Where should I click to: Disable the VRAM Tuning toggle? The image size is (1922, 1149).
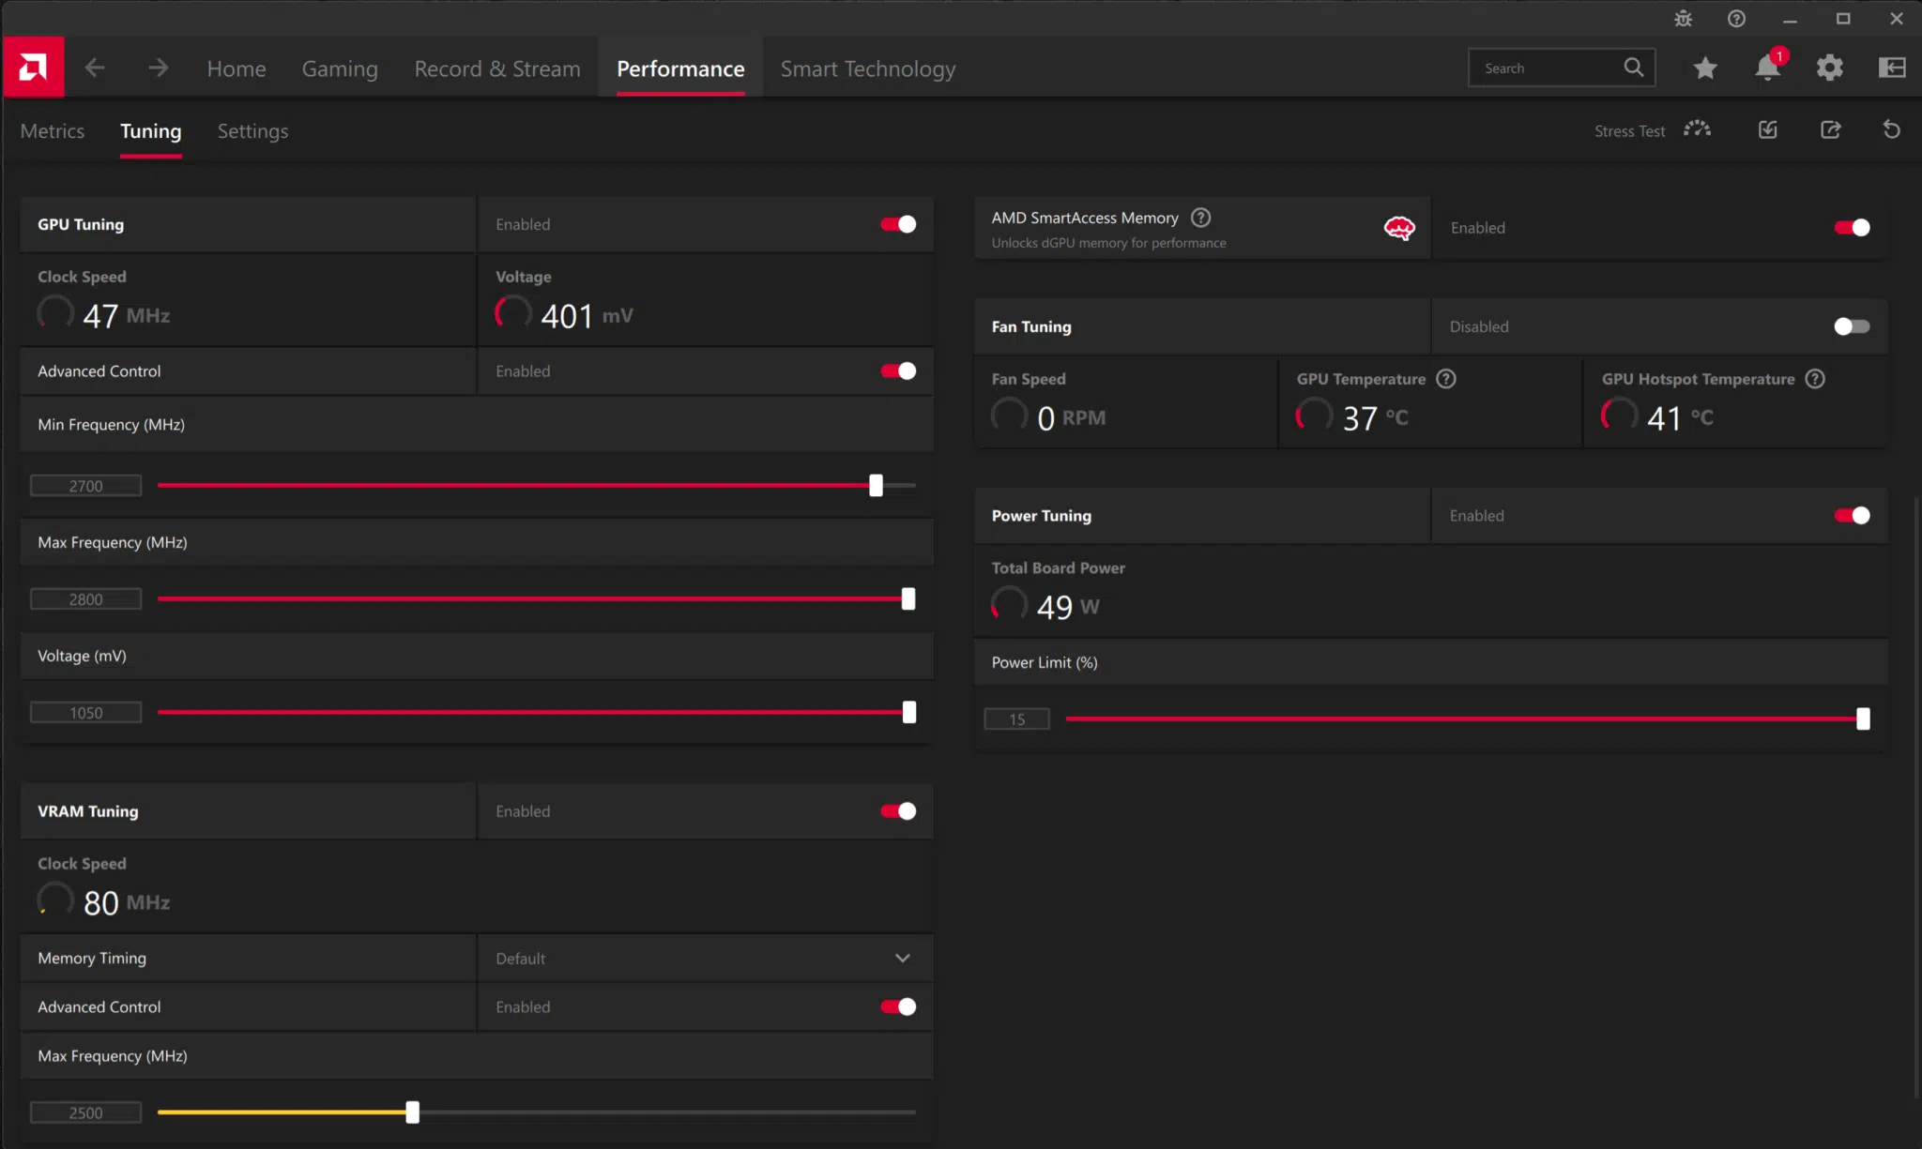pyautogui.click(x=898, y=811)
